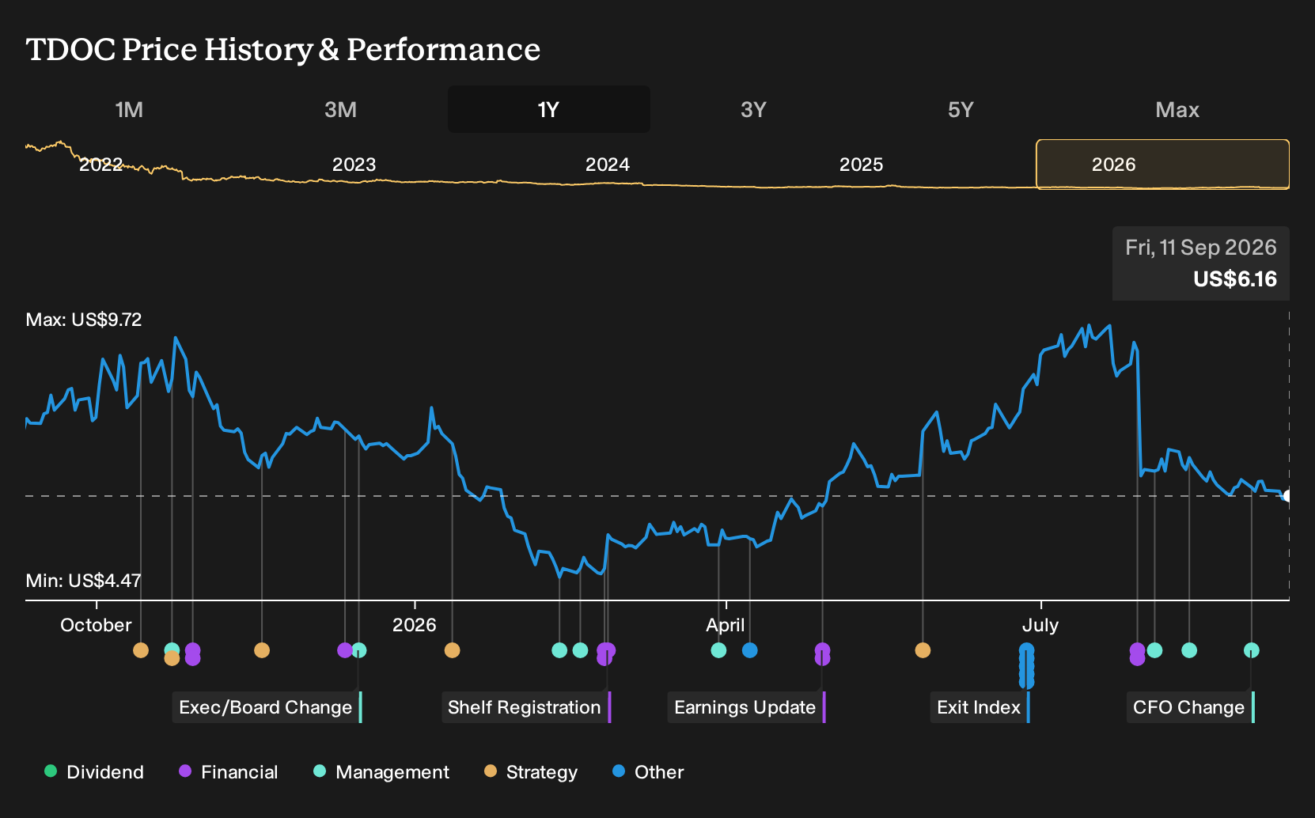Toggle the Dividend legend filter
1315x818 pixels.
pyautogui.click(x=94, y=772)
